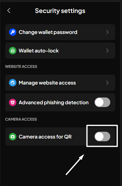
Task: Expand the Wallet auto-lock chevron
Action: point(107,51)
